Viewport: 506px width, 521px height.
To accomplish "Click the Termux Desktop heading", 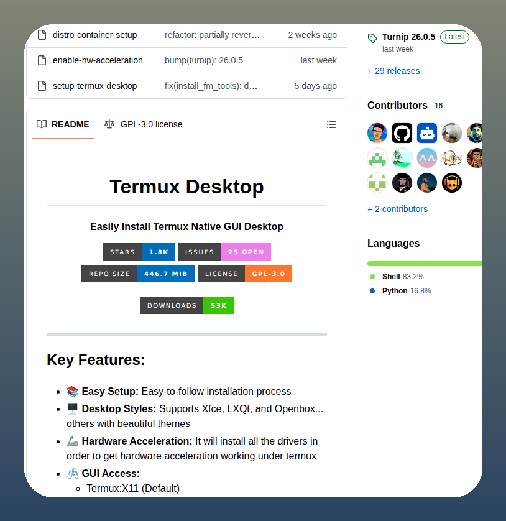I will [186, 187].
